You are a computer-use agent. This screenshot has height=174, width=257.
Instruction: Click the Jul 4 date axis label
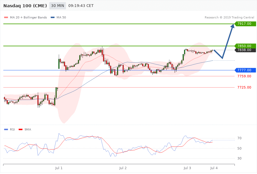(x=214, y=168)
